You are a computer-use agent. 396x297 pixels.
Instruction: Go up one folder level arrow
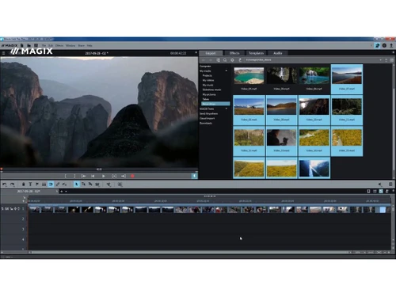tap(240, 60)
